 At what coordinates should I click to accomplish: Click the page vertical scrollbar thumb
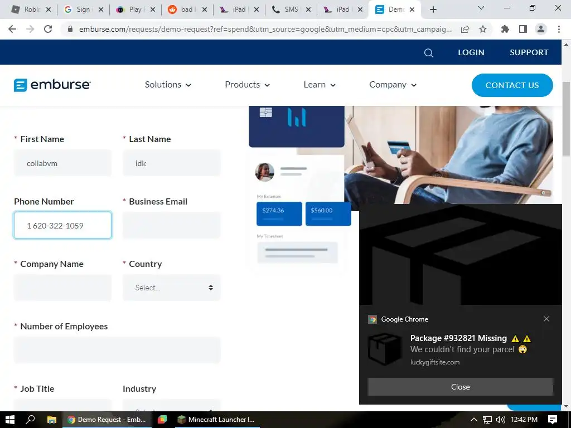[566, 119]
